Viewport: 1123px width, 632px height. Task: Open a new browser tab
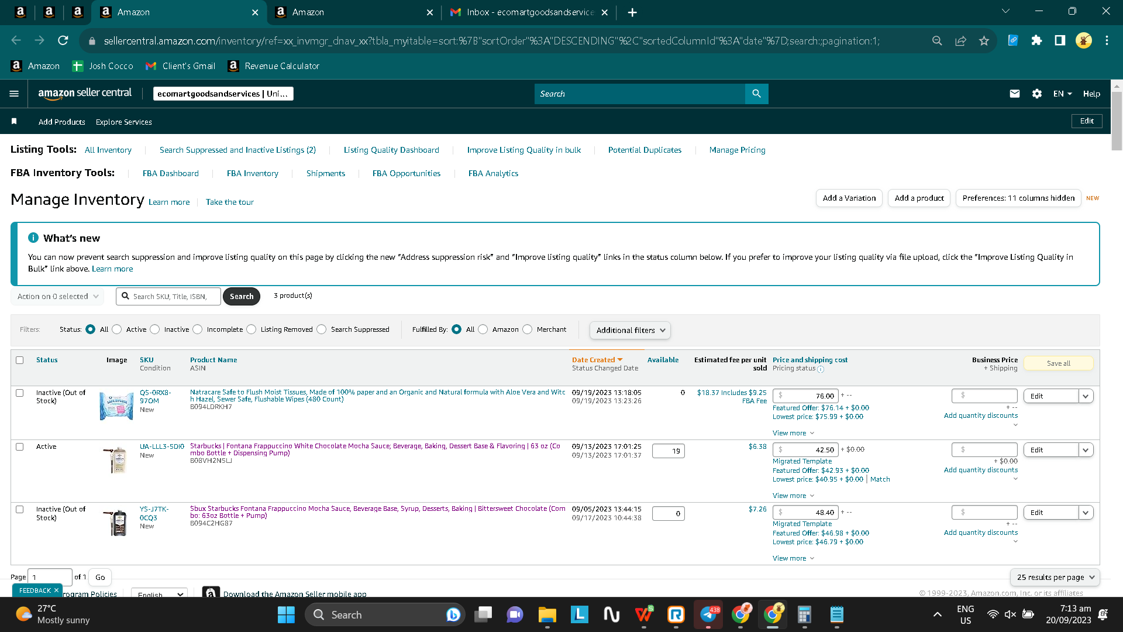tap(632, 12)
